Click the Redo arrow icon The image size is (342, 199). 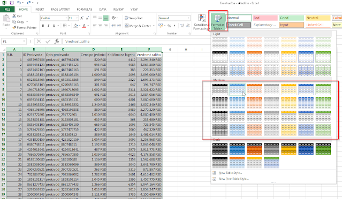(x=29, y=3)
